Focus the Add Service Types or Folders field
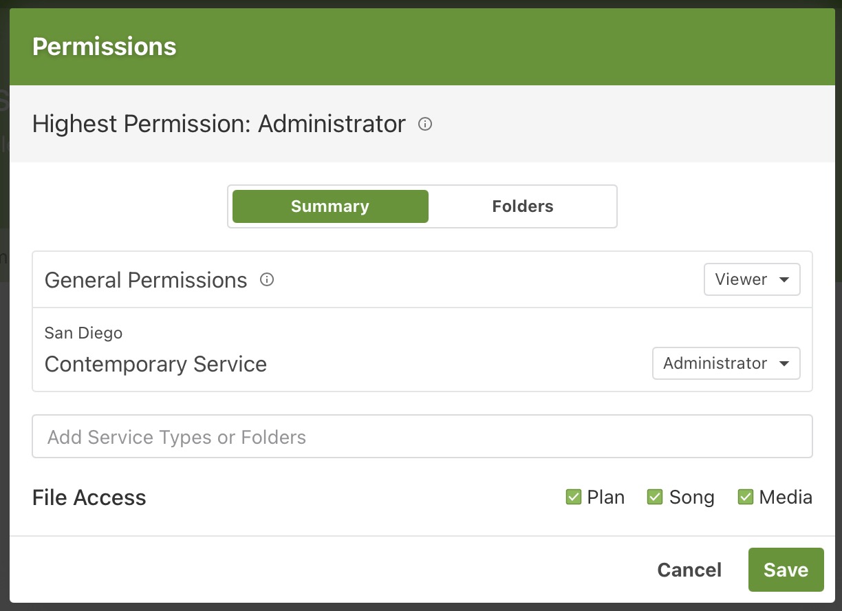Image resolution: width=842 pixels, height=611 pixels. click(x=422, y=436)
